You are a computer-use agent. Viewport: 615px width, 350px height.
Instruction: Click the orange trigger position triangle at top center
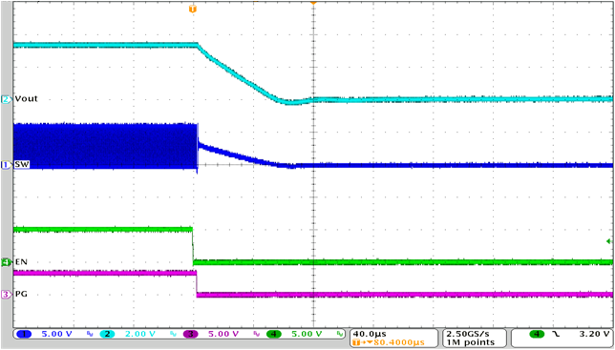(x=313, y=3)
